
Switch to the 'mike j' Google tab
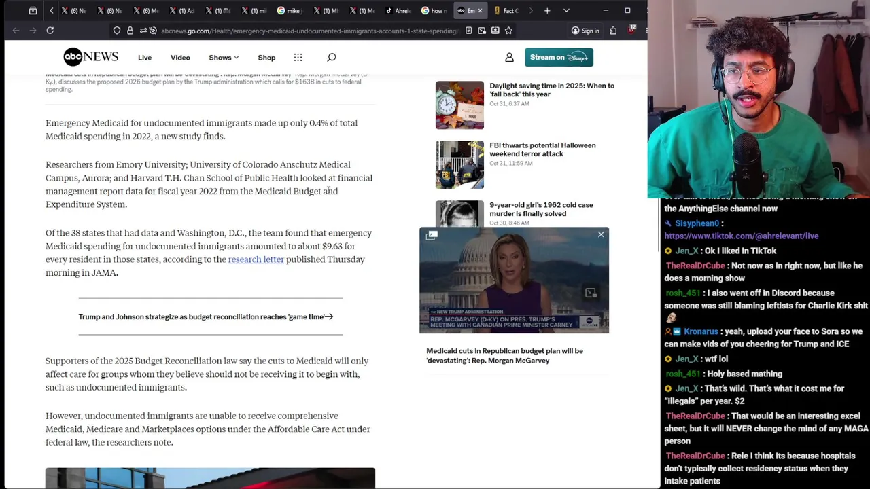(x=290, y=11)
